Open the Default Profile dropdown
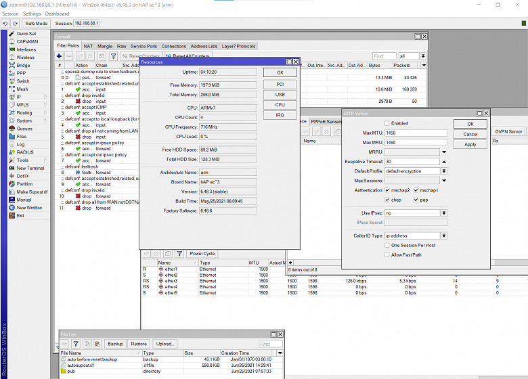Image resolution: width=528 pixels, height=379 pixels. click(x=444, y=171)
